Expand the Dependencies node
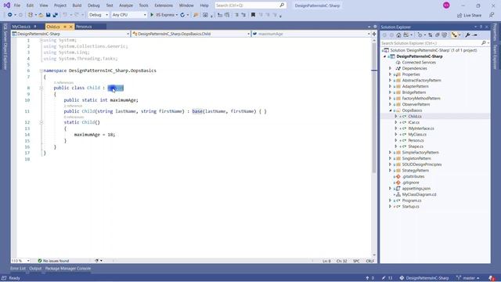The height and width of the screenshot is (282, 501). (390, 68)
